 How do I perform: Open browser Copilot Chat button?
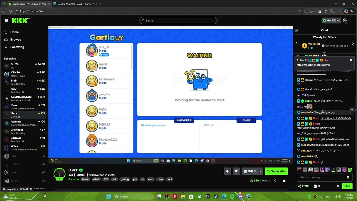pos(349,11)
